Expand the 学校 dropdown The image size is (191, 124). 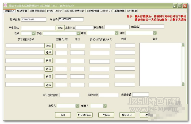click(78, 33)
